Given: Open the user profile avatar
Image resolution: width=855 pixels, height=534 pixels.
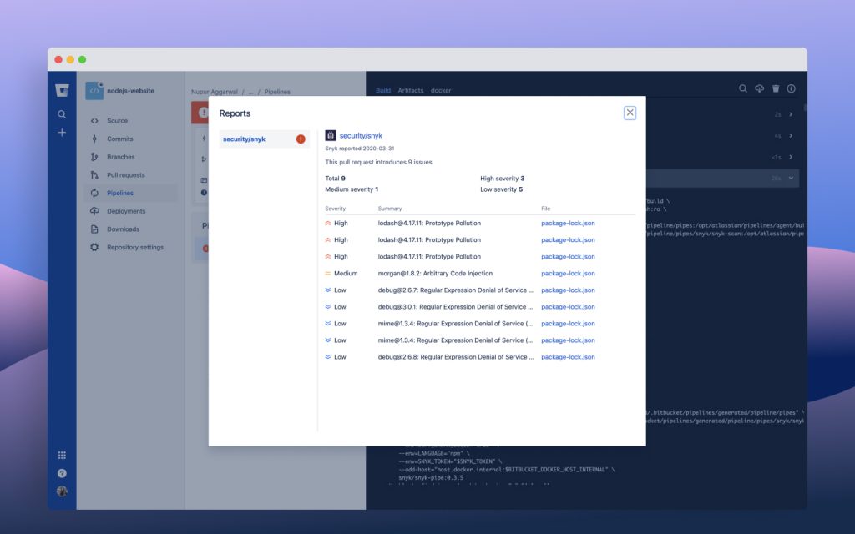Looking at the screenshot, I should (62, 491).
